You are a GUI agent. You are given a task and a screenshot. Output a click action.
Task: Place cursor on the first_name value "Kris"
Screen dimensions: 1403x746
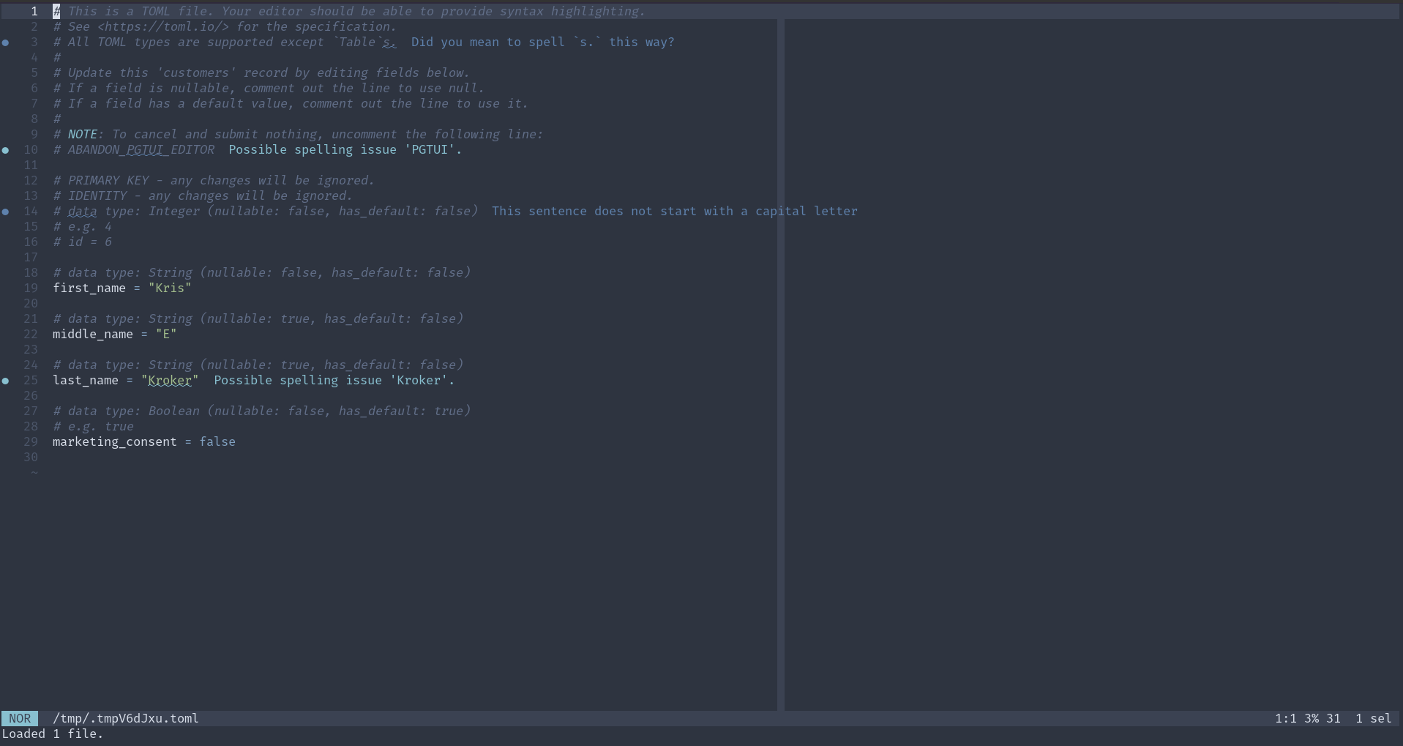170,288
